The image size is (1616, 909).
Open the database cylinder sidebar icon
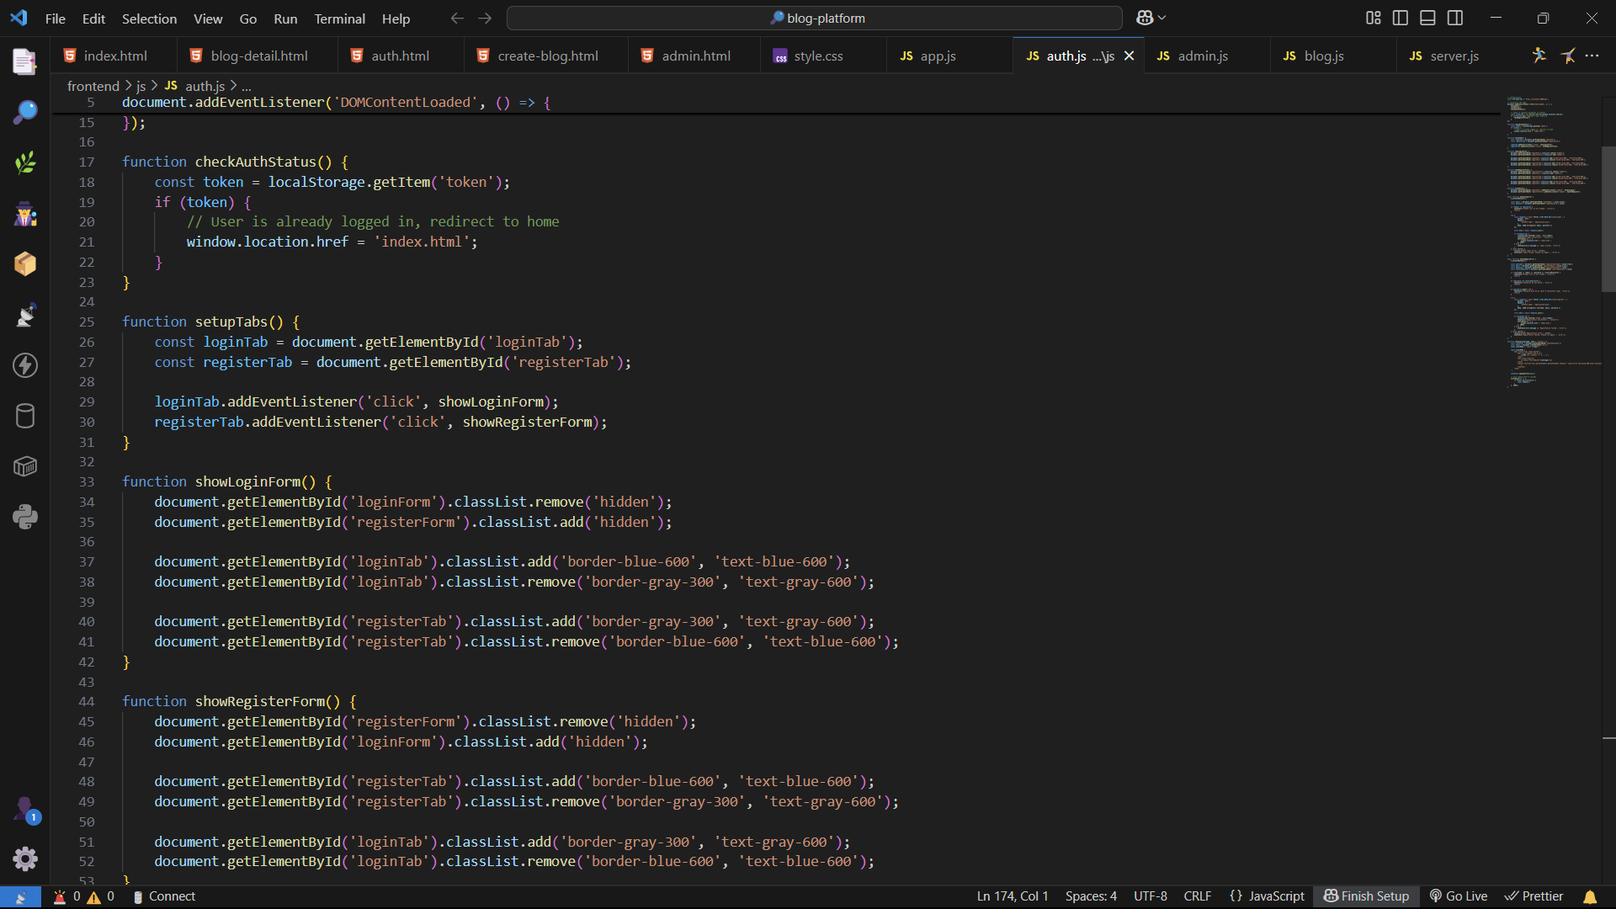coord(24,415)
